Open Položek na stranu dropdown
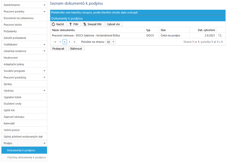Viewport: 227px width, 162px height. click(110, 42)
